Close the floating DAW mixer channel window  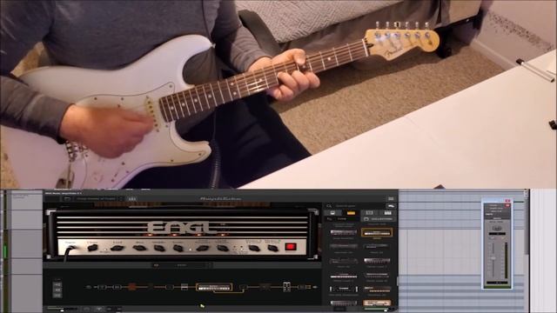507,201
